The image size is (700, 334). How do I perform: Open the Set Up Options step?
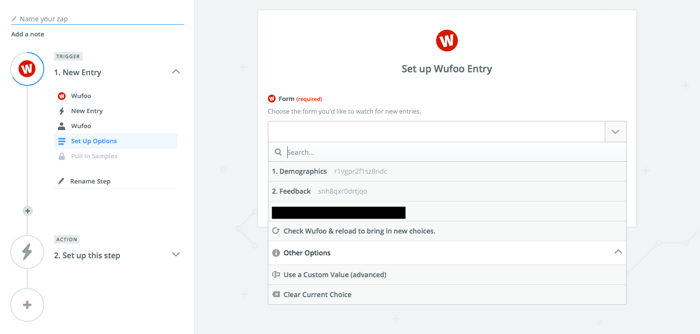[116, 141]
